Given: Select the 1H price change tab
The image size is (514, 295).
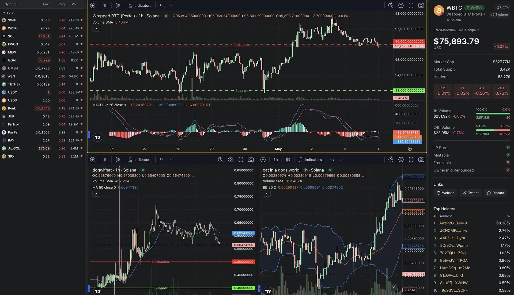Looking at the screenshot, I should 462,91.
